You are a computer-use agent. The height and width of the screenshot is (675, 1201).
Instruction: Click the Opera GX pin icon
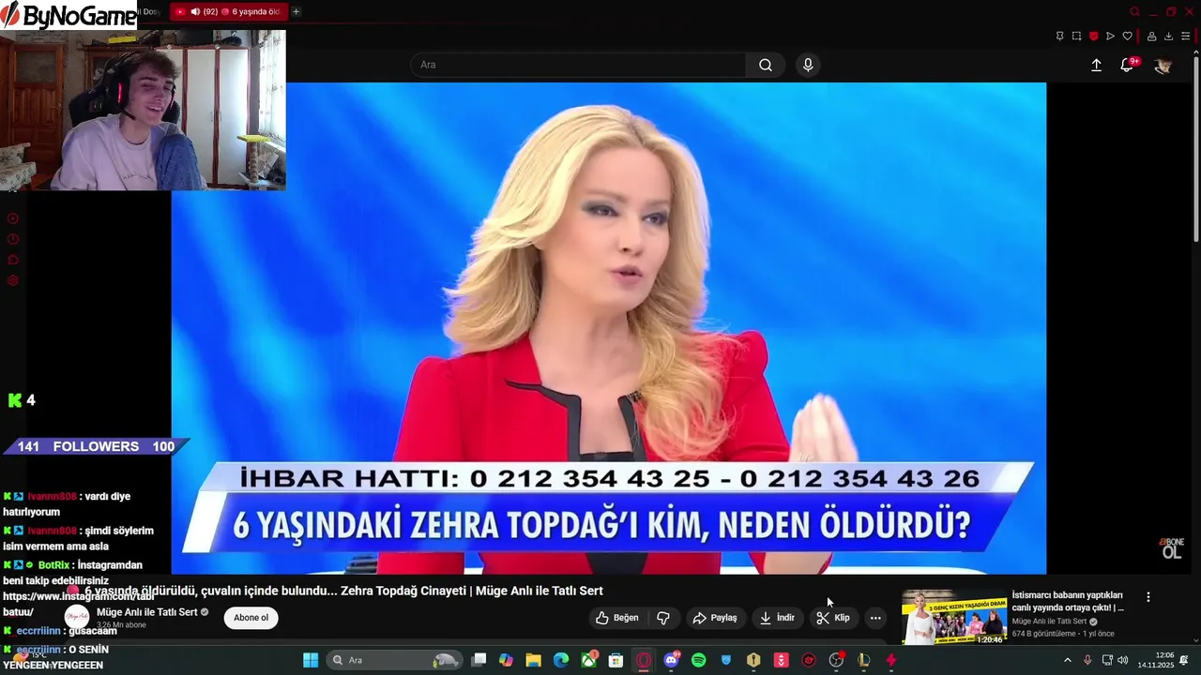1059,37
